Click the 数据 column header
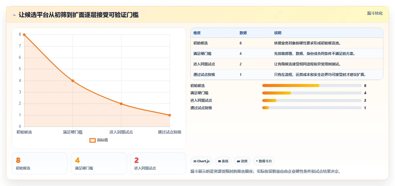Screen dimensions: 395x186 [x=243, y=33]
